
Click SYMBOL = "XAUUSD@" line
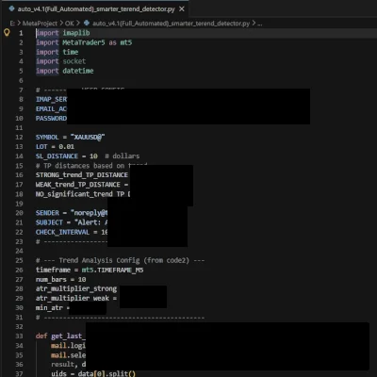coord(71,137)
